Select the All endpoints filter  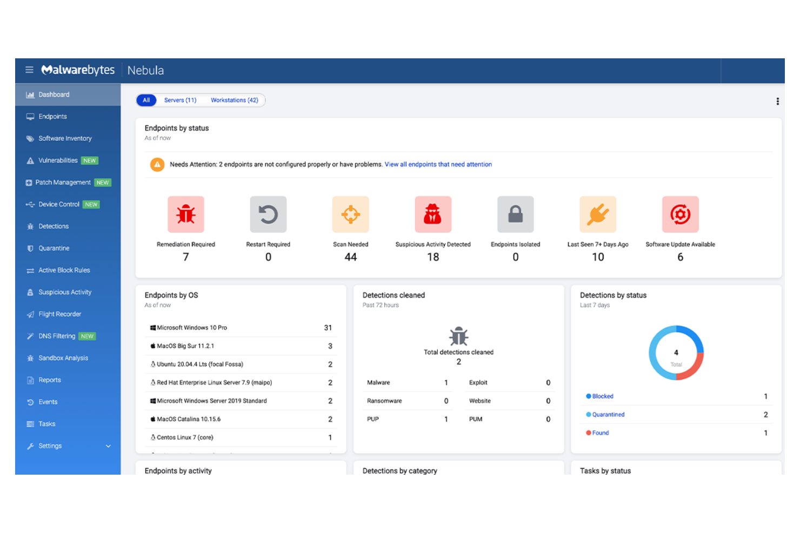(x=145, y=100)
